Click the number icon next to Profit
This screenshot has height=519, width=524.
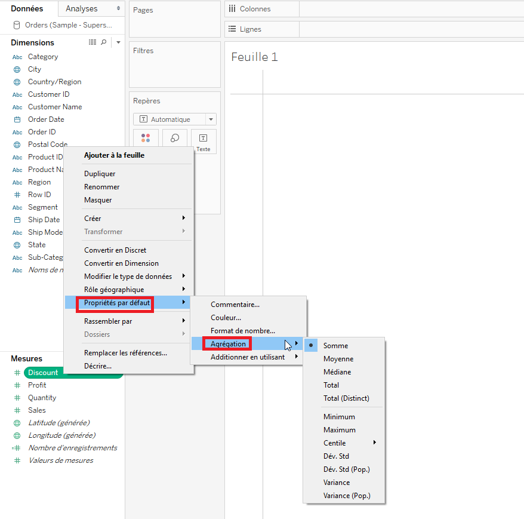[x=17, y=385]
